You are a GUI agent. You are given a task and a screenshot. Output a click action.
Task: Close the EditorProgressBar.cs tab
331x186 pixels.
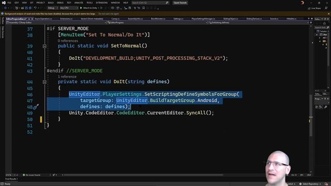[x=32, y=19]
